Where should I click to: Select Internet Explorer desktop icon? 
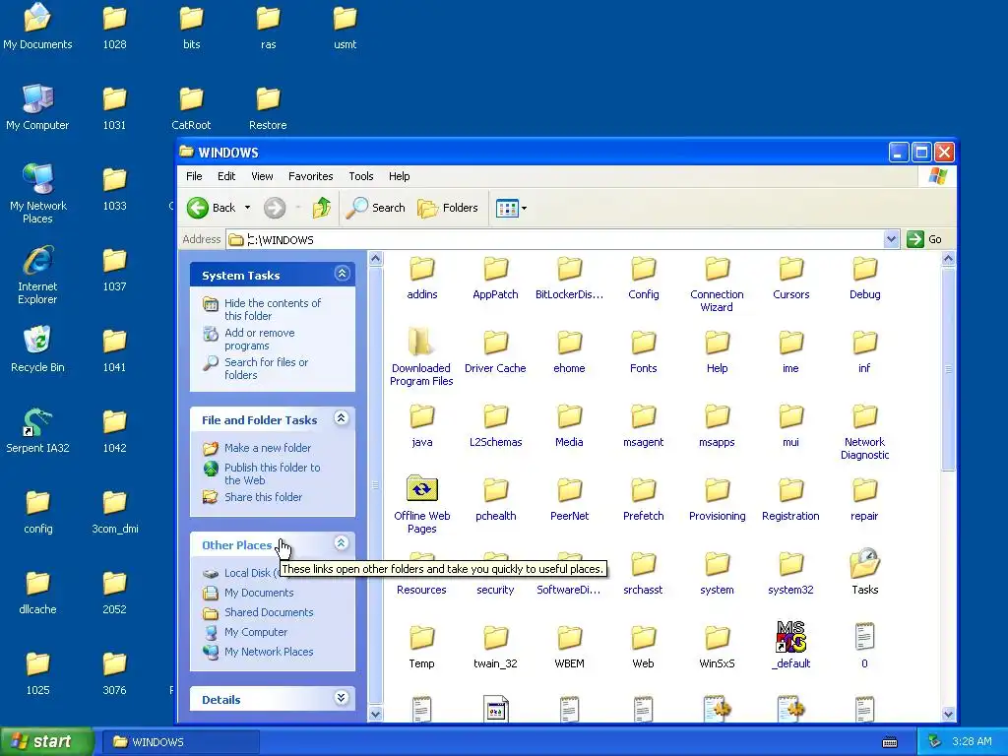(37, 276)
